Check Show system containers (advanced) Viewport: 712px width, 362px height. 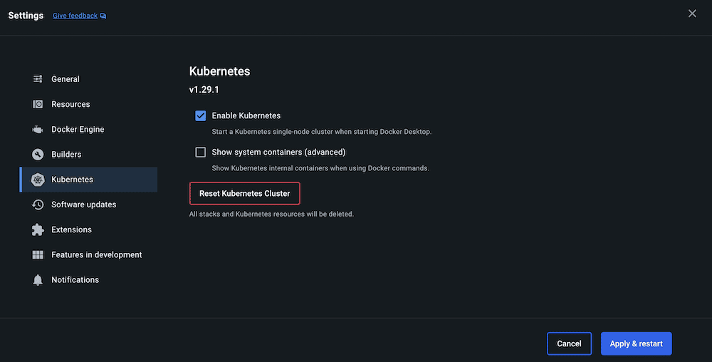201,152
